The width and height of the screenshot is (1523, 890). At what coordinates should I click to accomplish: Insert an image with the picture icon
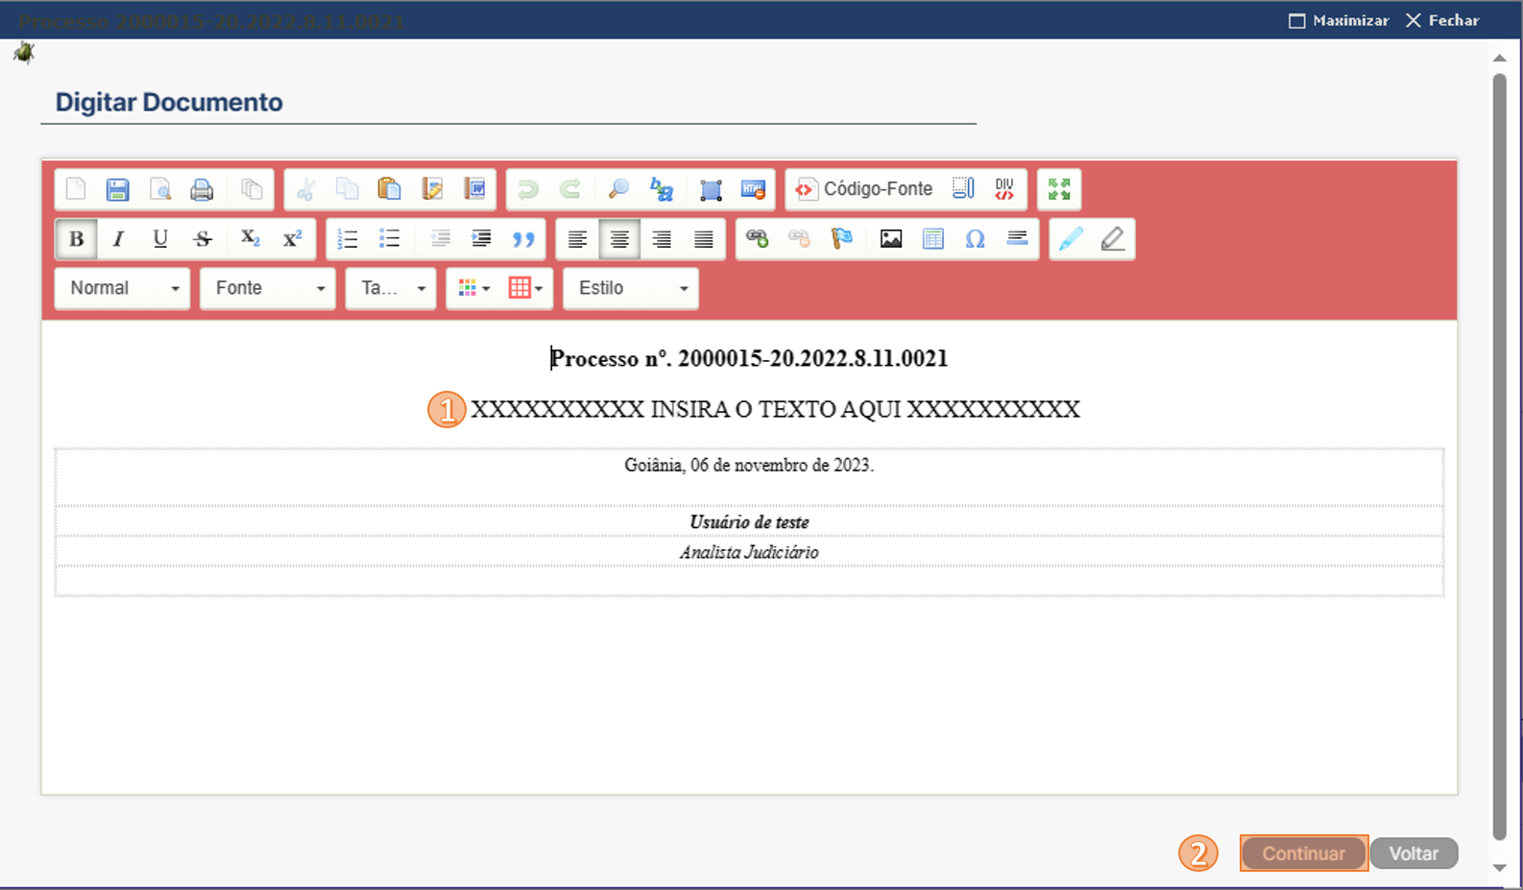(891, 239)
